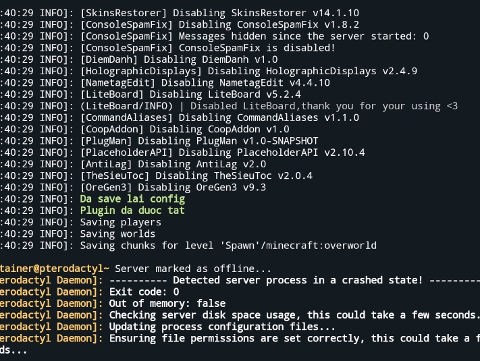Click the green 'Plugin da duoc tat' text
This screenshot has height=361, width=480.
[132, 211]
